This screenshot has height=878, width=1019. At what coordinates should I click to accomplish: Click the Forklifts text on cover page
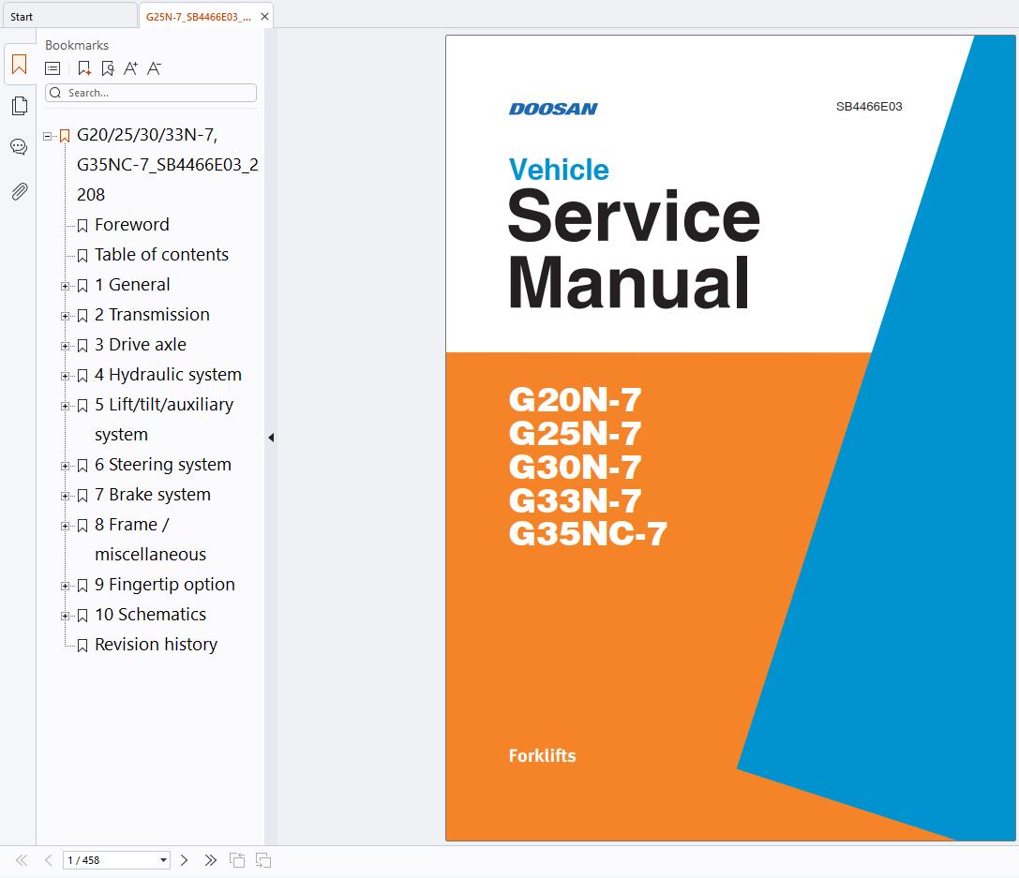coord(542,756)
